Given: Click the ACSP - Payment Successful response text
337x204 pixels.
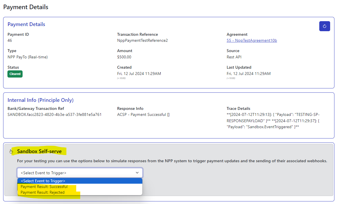Looking at the screenshot, I should [x=143, y=114].
